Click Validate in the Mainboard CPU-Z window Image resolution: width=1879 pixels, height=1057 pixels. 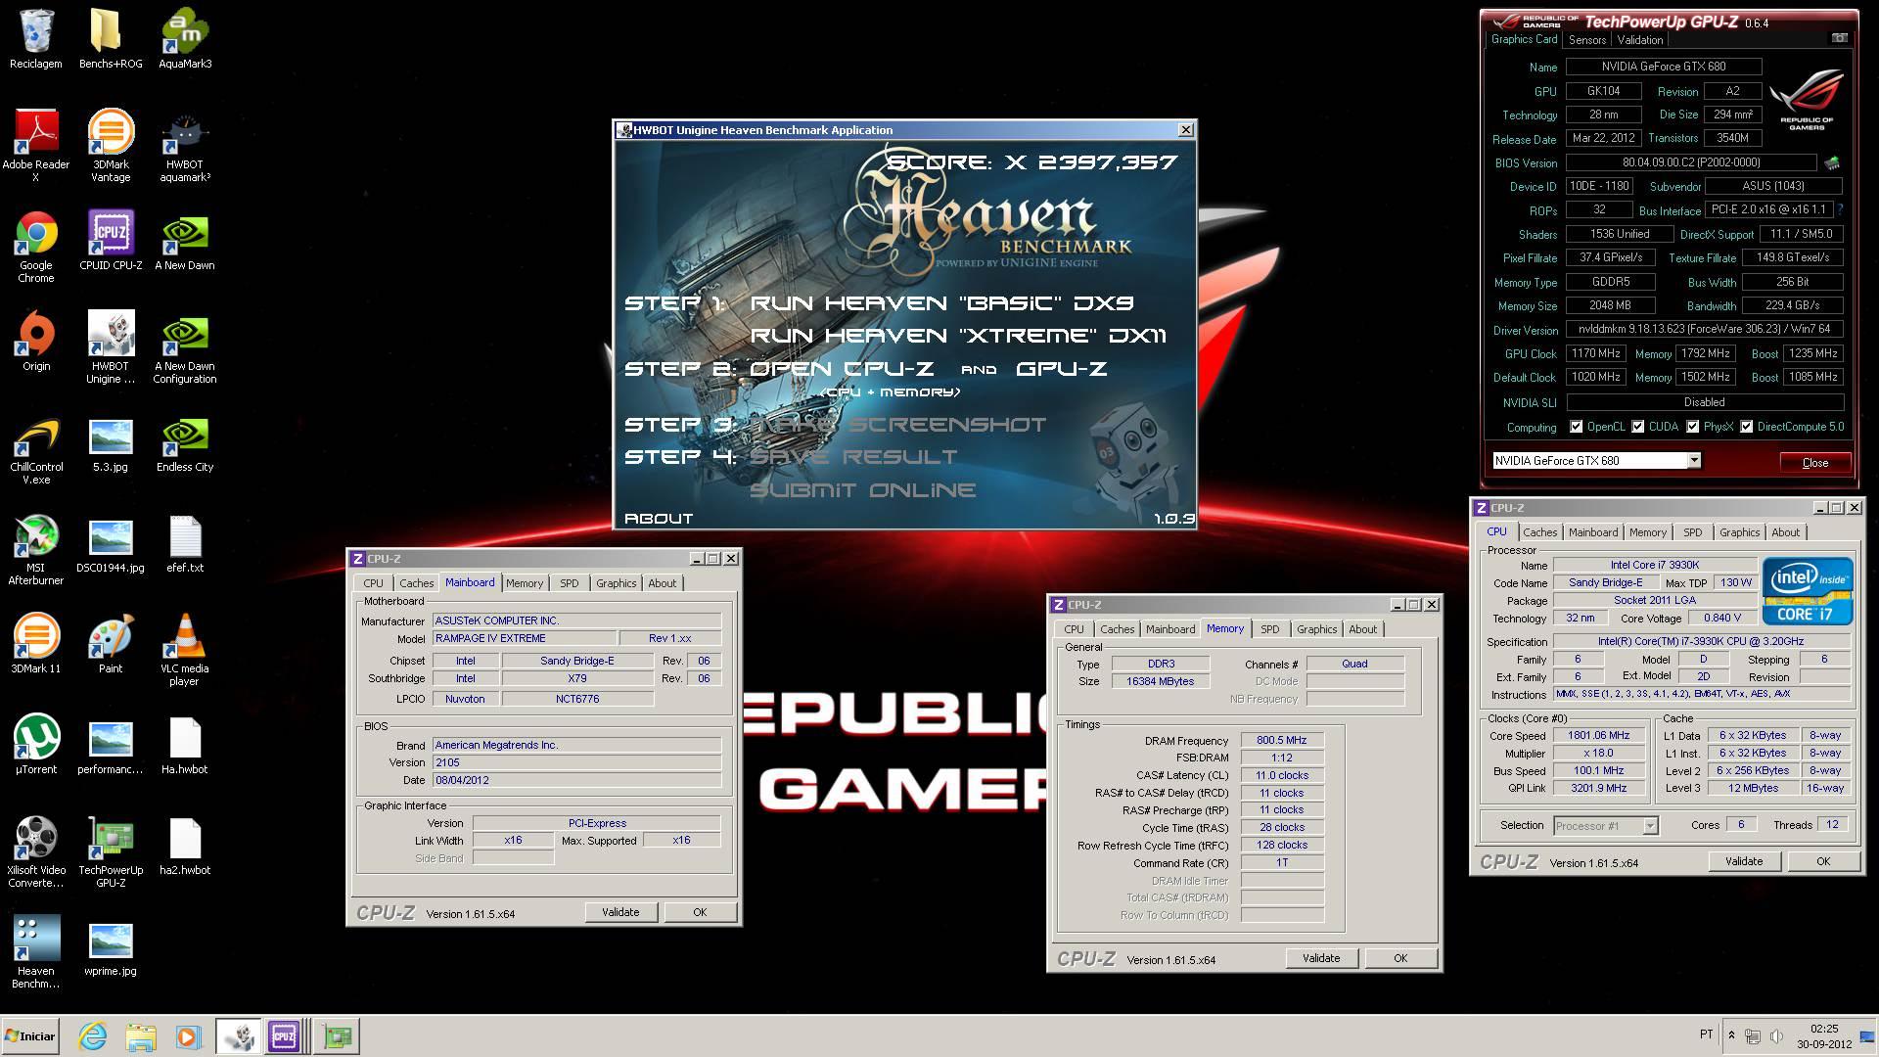[620, 912]
